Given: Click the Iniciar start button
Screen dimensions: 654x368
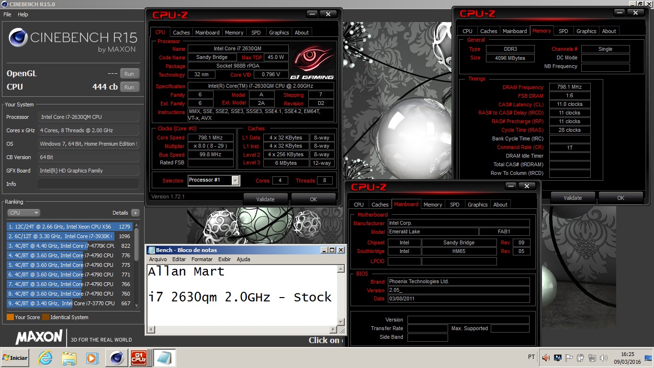Looking at the screenshot, I should (x=15, y=357).
